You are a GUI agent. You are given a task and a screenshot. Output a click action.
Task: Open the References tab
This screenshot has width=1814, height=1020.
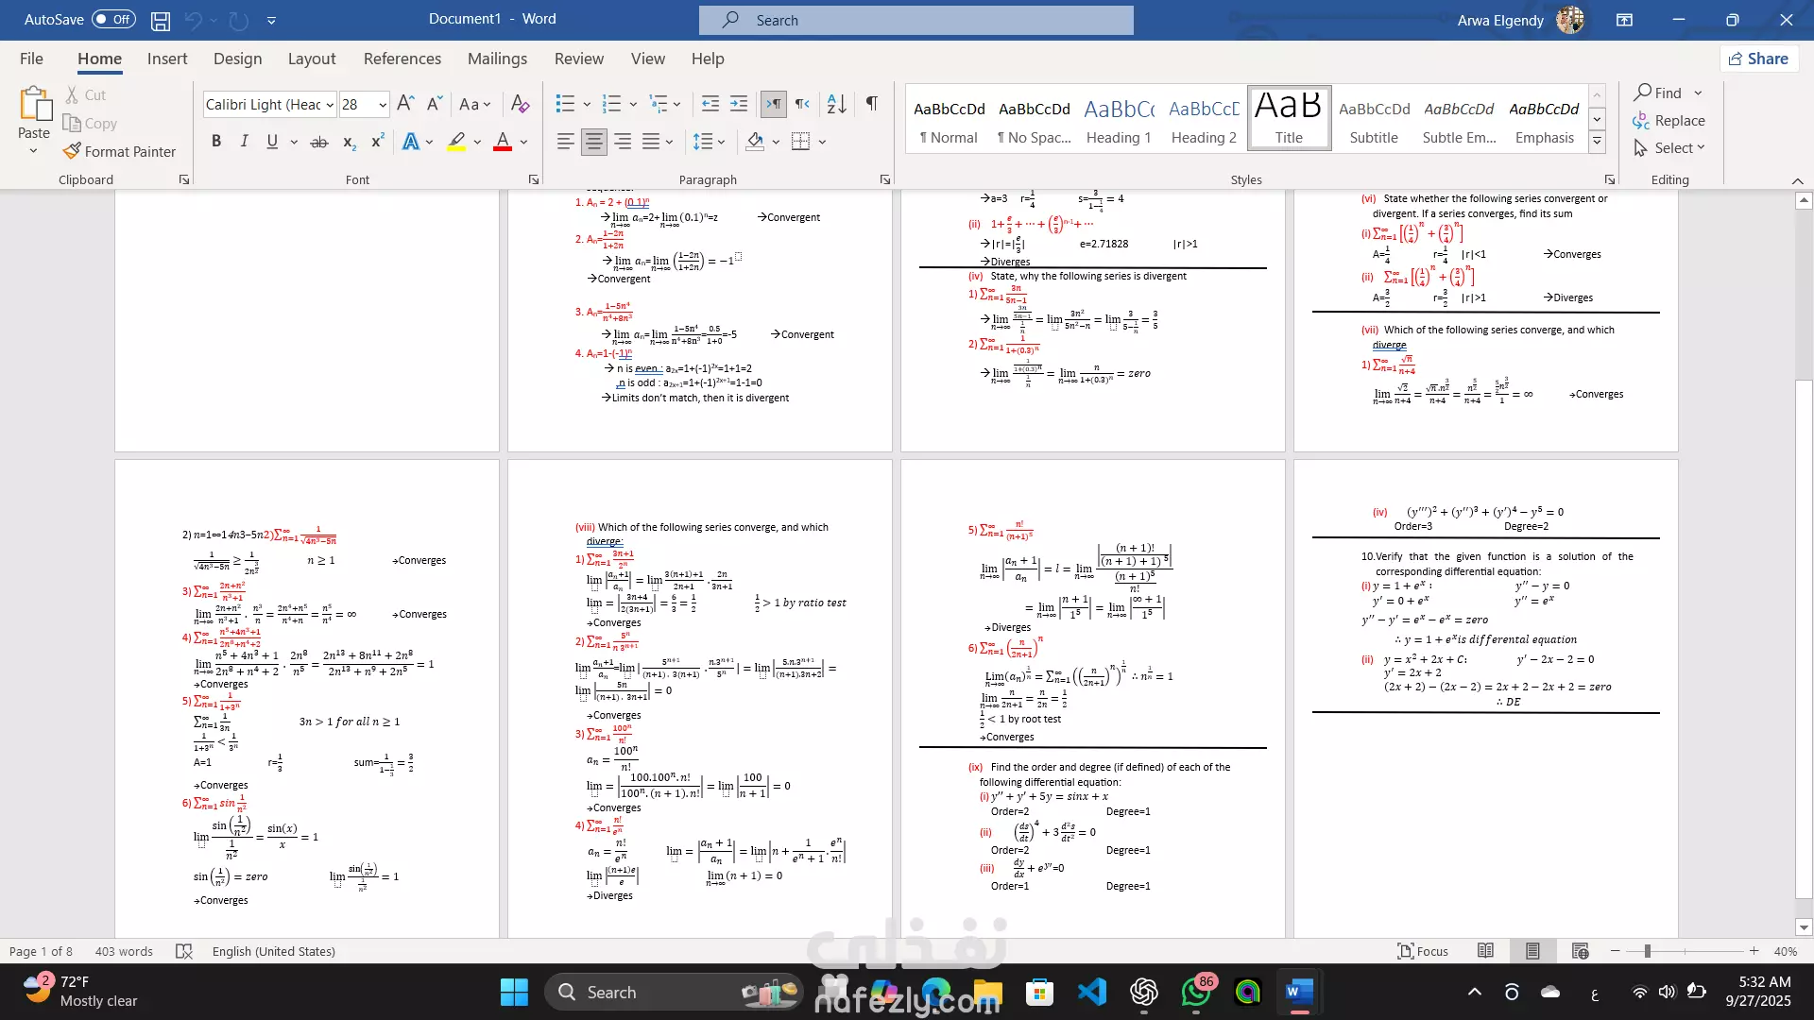402,59
